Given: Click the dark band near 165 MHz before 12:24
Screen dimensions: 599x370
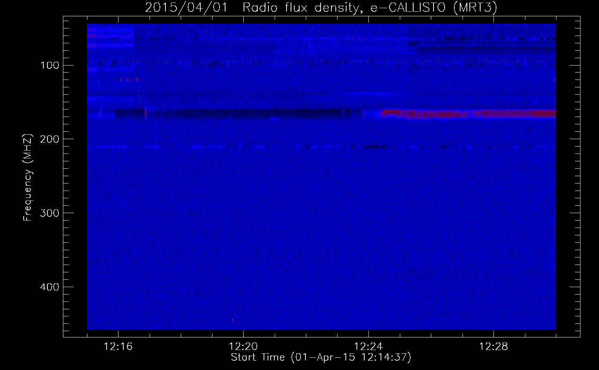Looking at the screenshot, I should click(x=237, y=113).
